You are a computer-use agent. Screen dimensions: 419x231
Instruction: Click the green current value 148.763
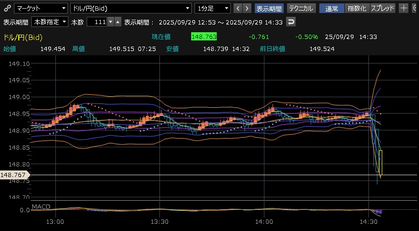coord(204,37)
